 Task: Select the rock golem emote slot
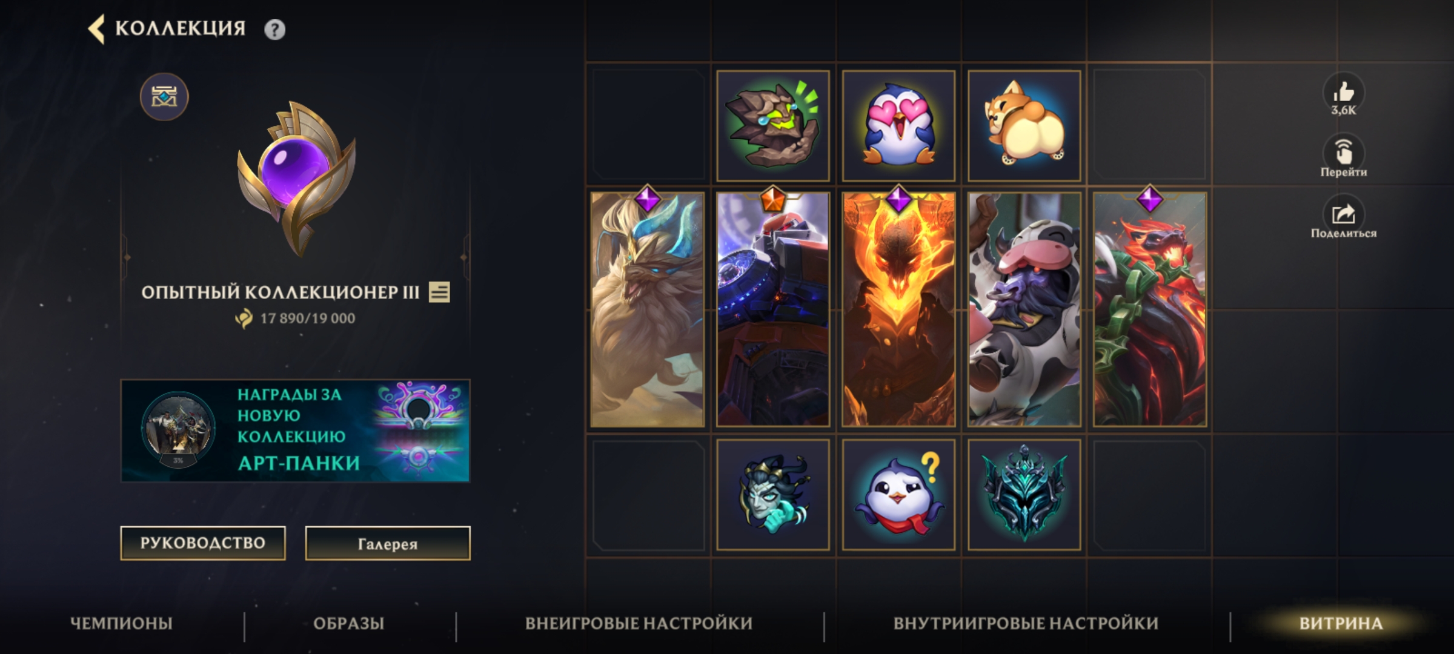[773, 126]
